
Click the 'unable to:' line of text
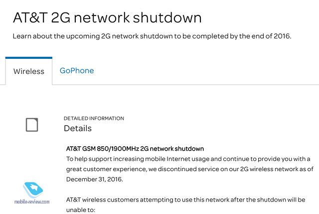pos(81,210)
